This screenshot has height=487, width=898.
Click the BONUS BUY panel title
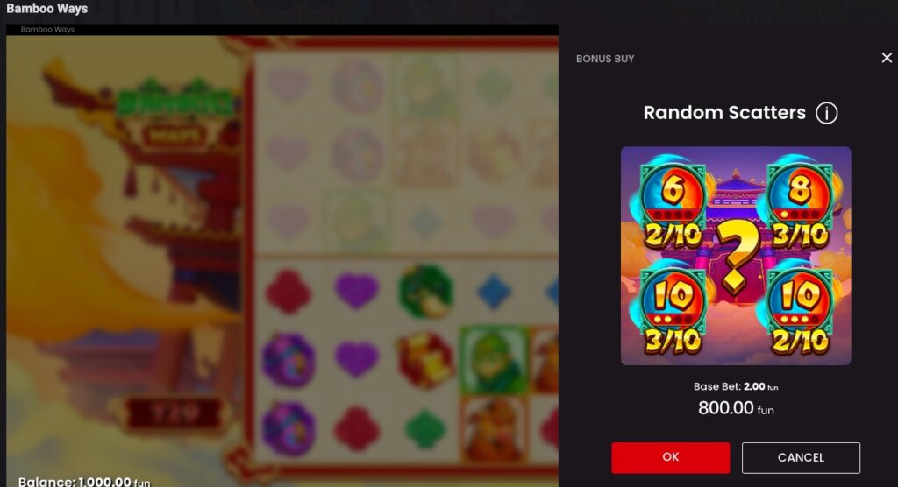(605, 59)
